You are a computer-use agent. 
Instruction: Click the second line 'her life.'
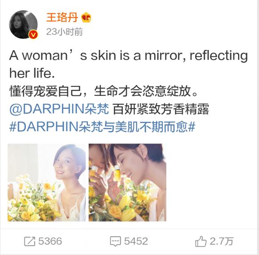[32, 73]
